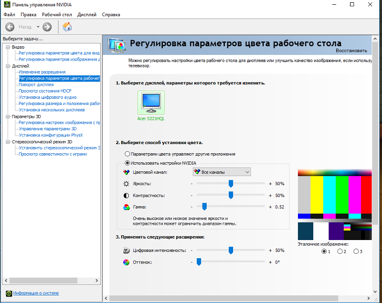Viewport: 382px width, 303px height.
Task: Click main panel vertical scrollbar down arrow
Action: [x=375, y=292]
